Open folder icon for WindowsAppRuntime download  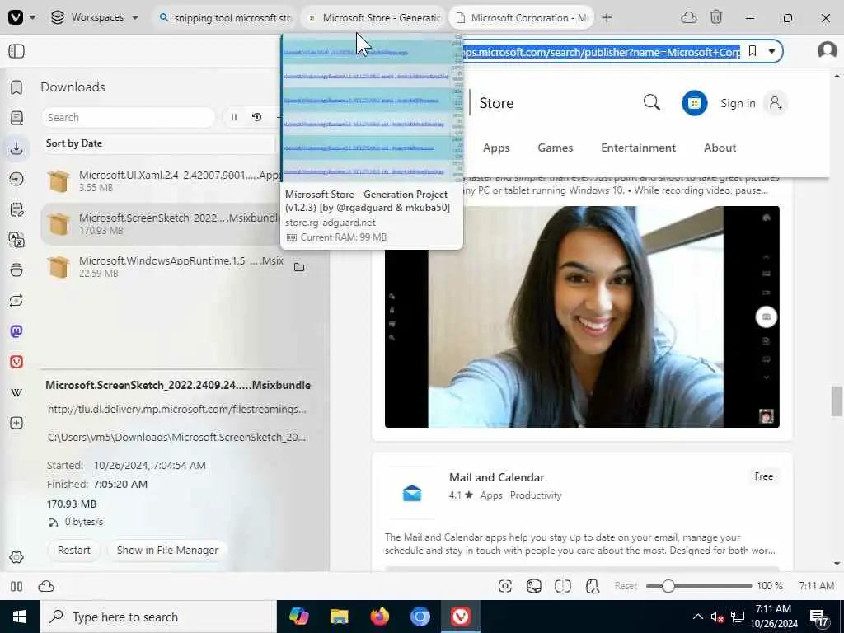[x=299, y=267]
